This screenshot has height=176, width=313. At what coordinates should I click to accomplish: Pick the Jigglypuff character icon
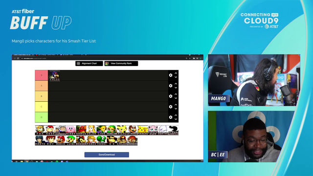coord(153,130)
